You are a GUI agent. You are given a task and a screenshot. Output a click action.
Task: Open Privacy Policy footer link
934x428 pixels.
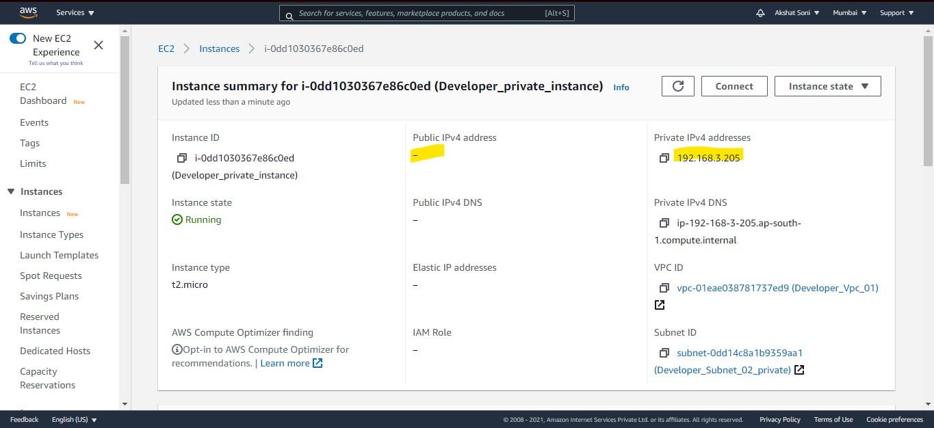[x=780, y=420]
